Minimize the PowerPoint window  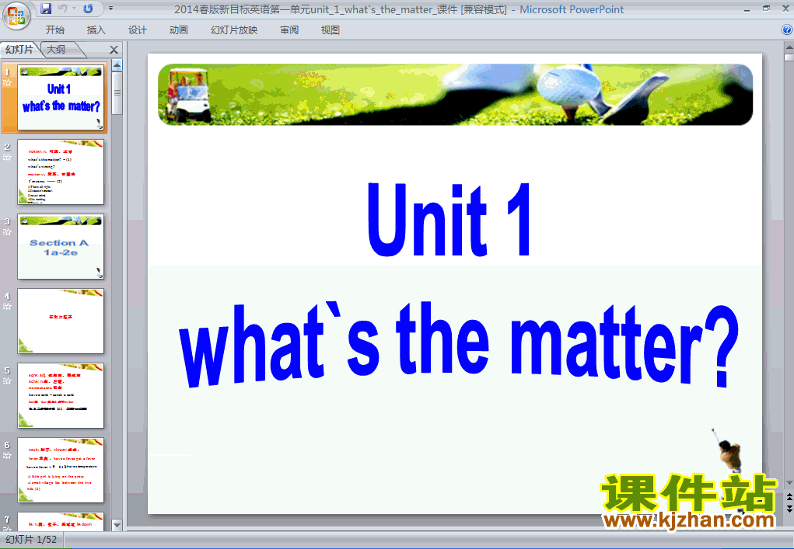tap(747, 9)
